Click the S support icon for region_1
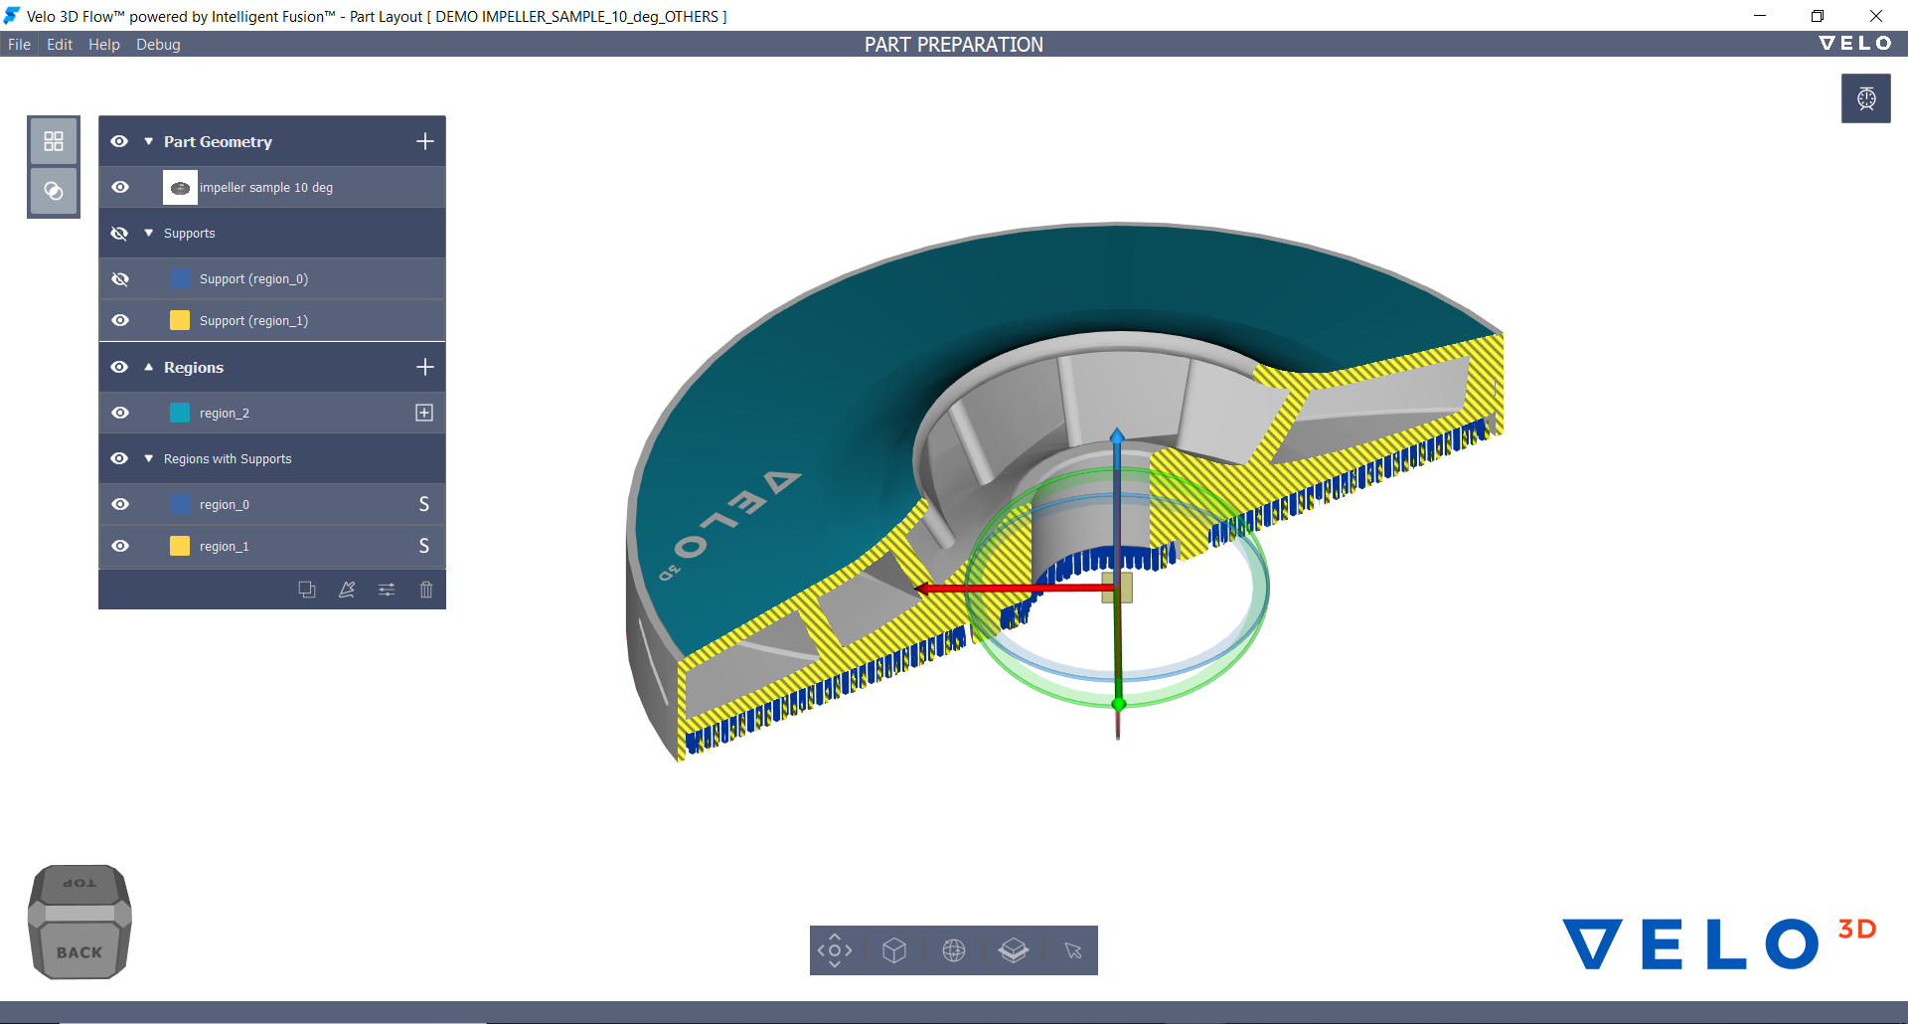Viewport: 1908px width, 1024px height. tap(424, 546)
